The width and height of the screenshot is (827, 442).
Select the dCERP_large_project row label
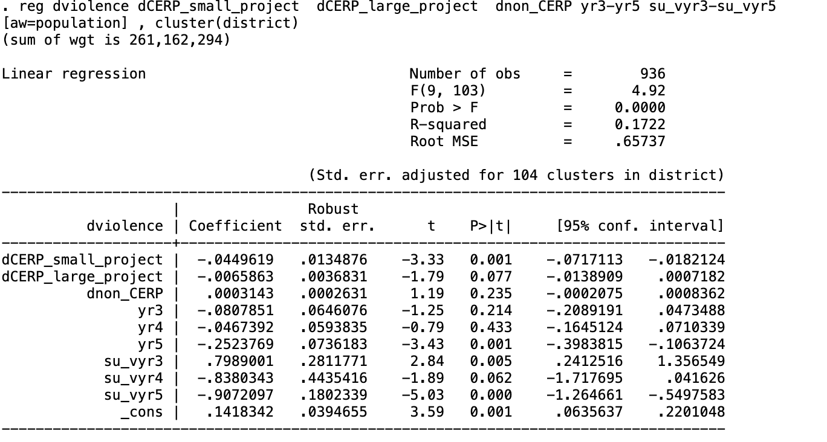82,277
